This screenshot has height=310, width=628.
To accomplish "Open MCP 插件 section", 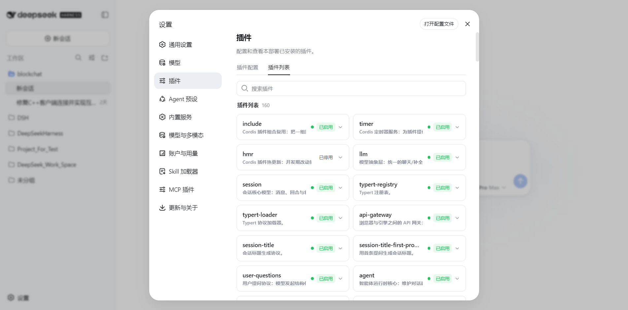I will click(188, 190).
